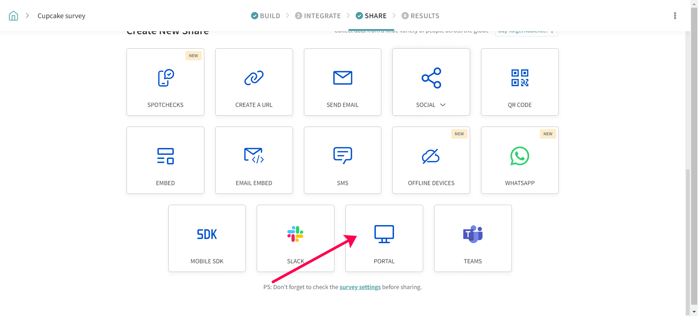Click the home icon in breadcrumb
Viewport: 698px width, 316px height.
13,16
